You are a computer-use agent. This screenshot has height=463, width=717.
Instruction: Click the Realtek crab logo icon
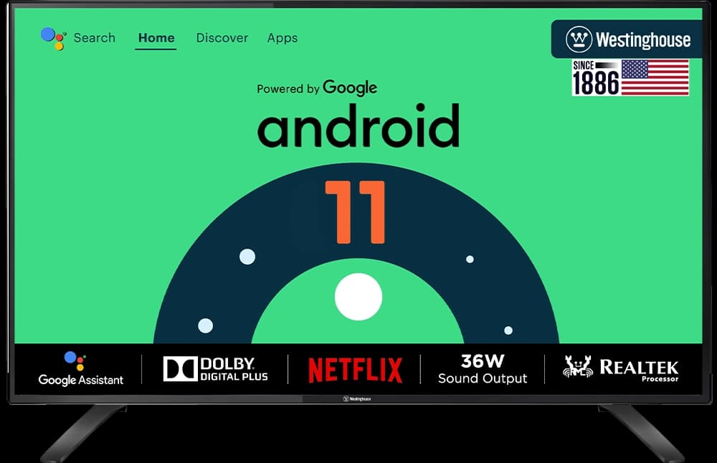(x=578, y=366)
